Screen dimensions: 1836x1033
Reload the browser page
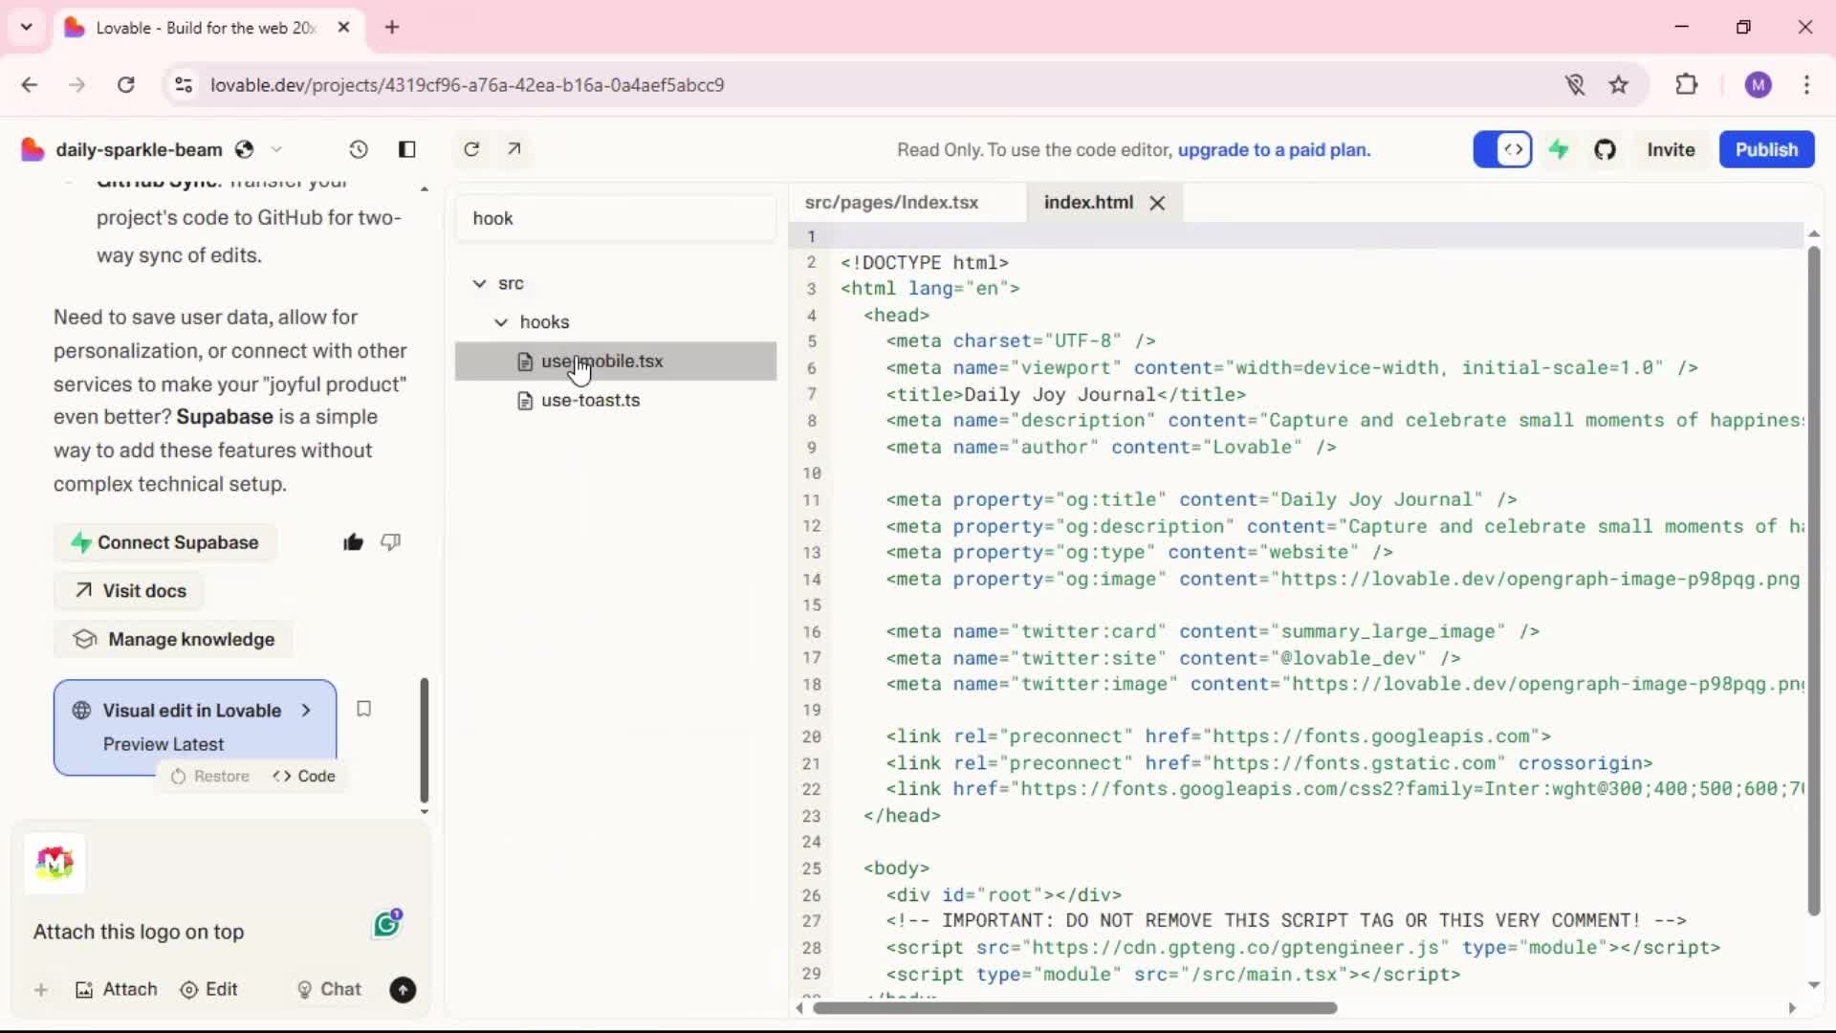(125, 85)
